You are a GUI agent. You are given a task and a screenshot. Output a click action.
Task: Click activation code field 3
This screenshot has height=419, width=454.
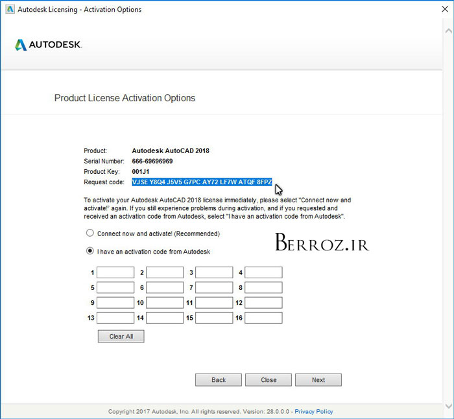(214, 272)
